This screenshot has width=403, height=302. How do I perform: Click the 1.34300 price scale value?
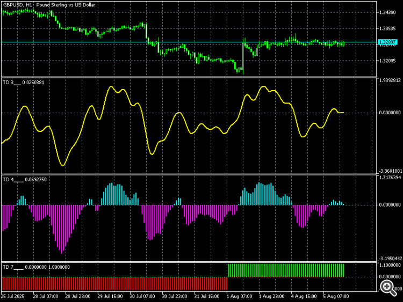[x=387, y=12]
